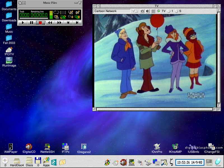224x168 pixels.
Task: Select the TV input radio button
Action: (x=158, y=11)
